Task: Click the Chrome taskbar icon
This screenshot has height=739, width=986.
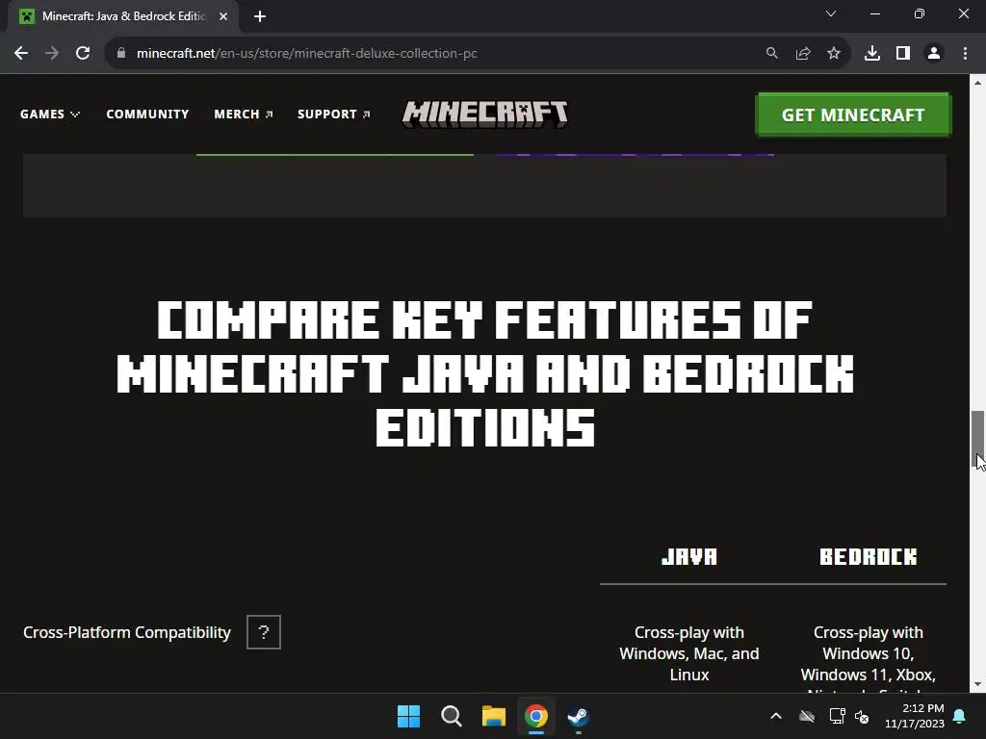Action: pyautogui.click(x=535, y=716)
